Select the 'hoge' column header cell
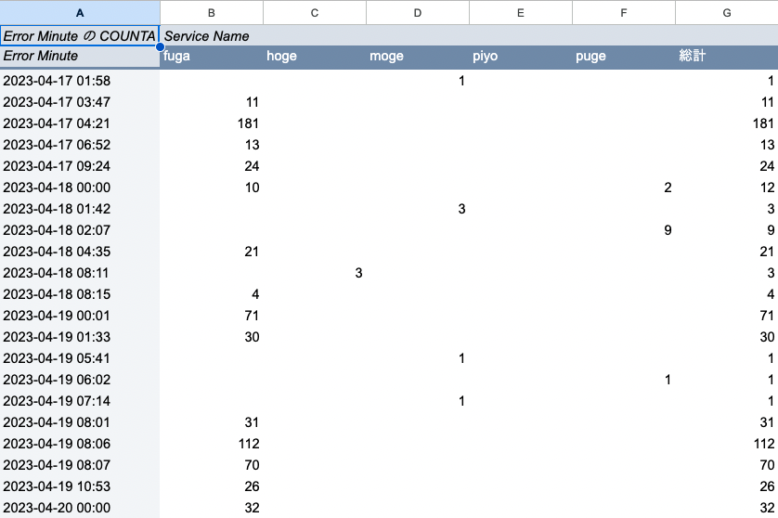 click(x=315, y=56)
